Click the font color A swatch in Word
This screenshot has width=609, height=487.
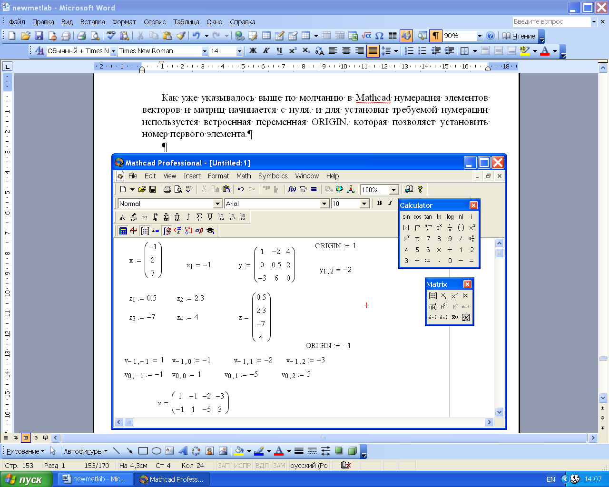[x=545, y=51]
